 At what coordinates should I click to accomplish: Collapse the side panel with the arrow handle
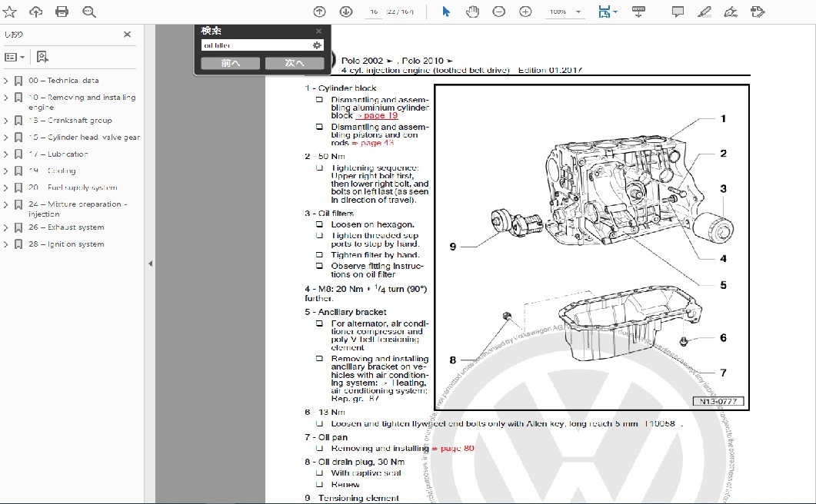click(151, 264)
